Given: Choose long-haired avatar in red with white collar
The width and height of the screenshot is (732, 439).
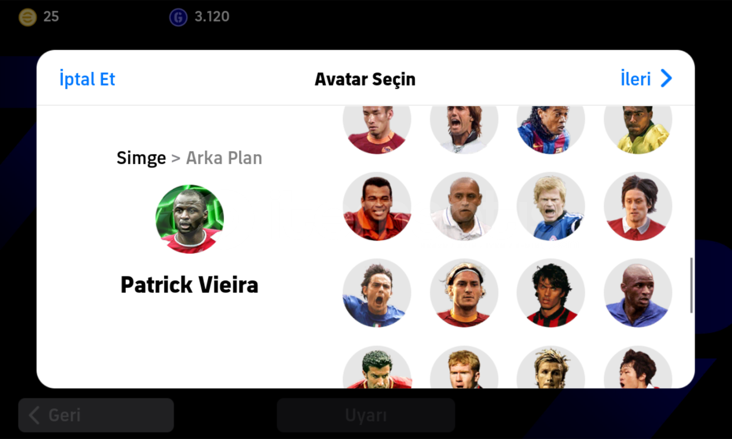Looking at the screenshot, I should coord(638,206).
